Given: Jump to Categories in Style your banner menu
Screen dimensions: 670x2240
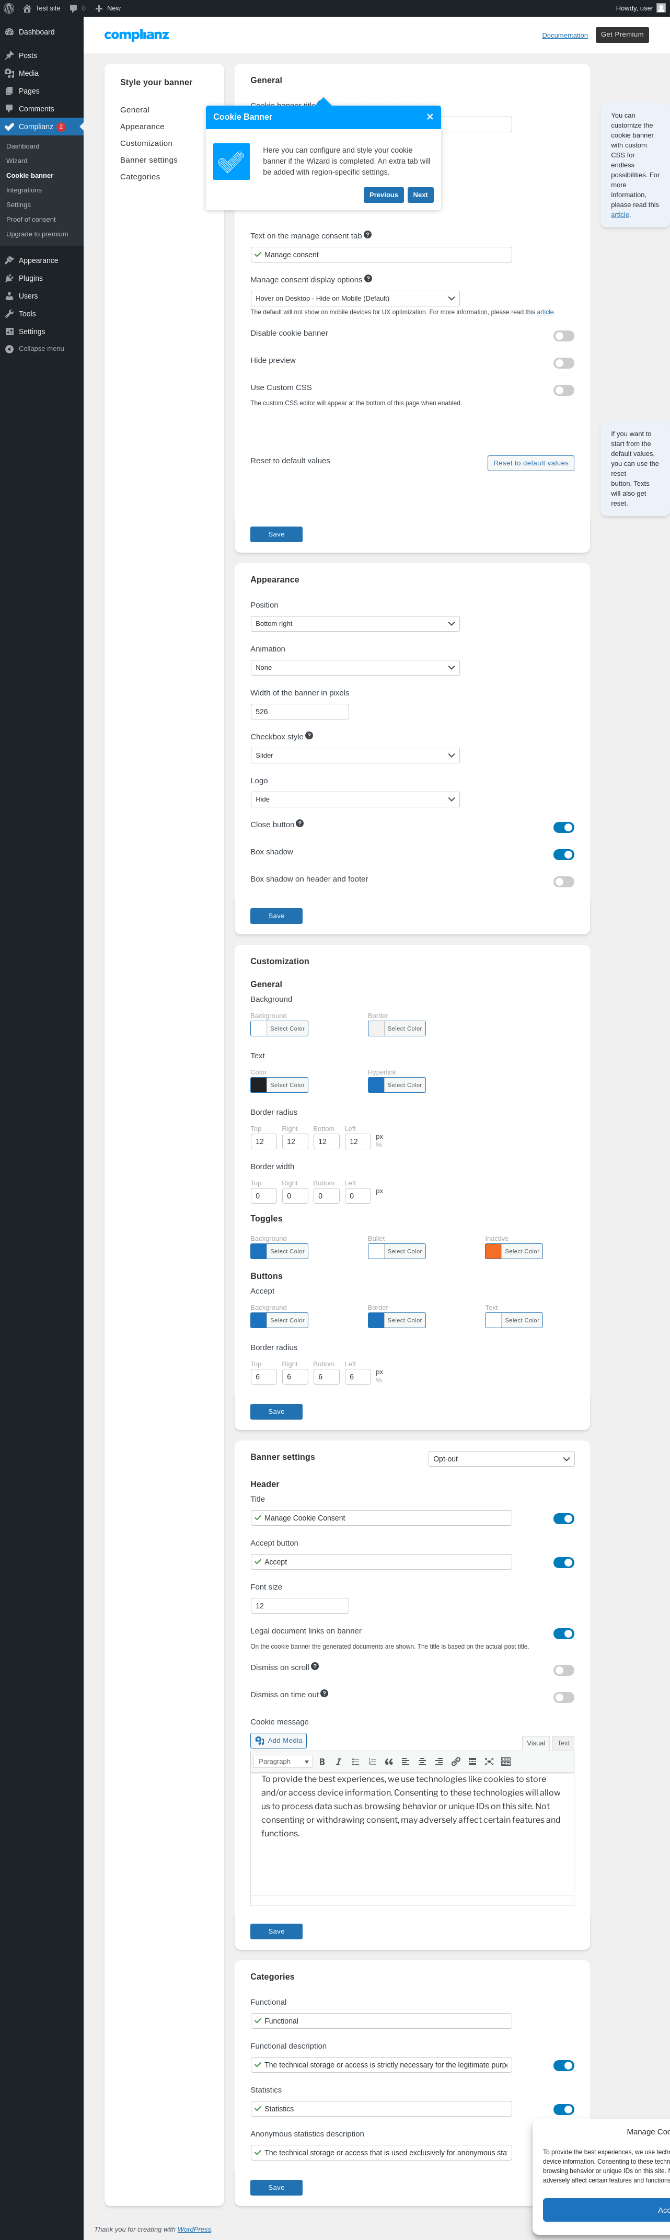Looking at the screenshot, I should click(x=140, y=177).
